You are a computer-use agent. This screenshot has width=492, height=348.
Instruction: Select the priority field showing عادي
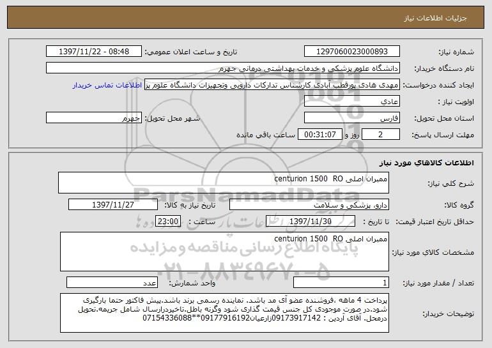click(351, 102)
